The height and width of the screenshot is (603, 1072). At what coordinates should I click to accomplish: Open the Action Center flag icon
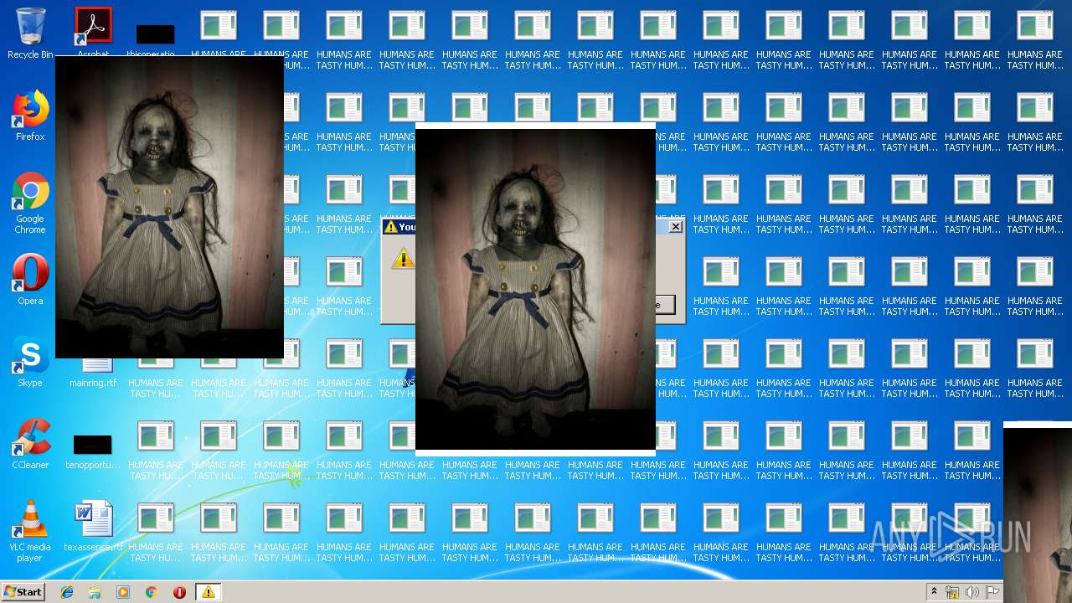992,592
